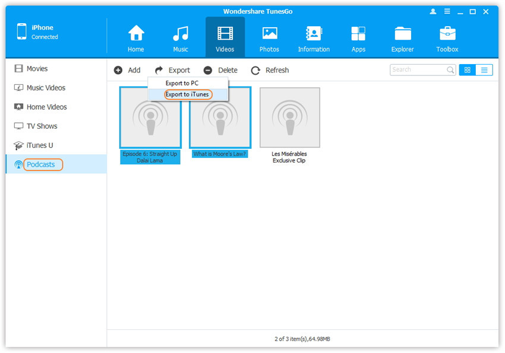Screen dimensions: 505x353
Task: Click the user account icon in title bar
Action: 433,11
